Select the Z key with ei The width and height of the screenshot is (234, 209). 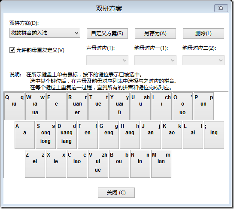tap(35, 164)
